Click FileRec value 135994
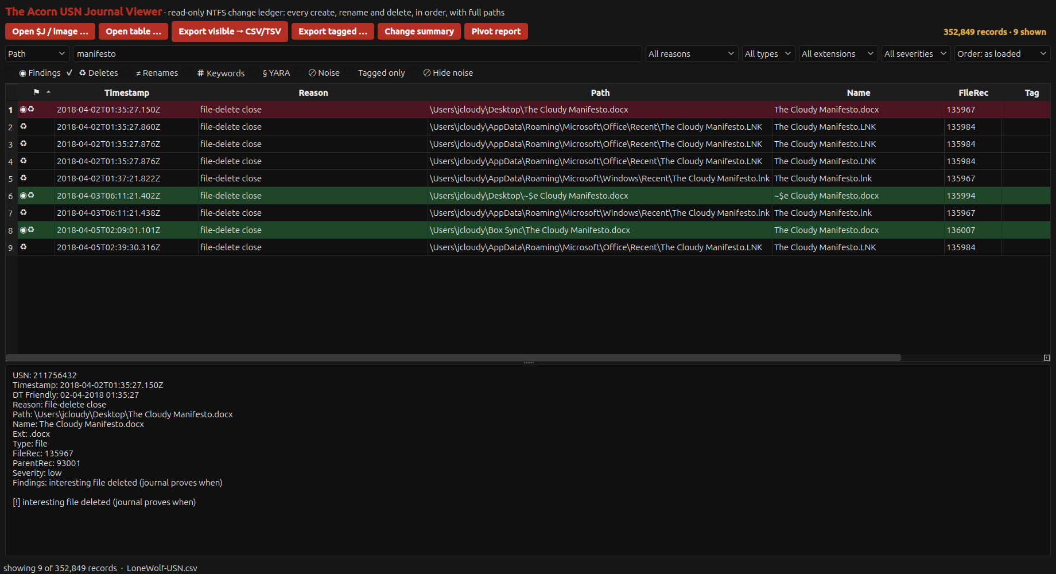 click(961, 196)
